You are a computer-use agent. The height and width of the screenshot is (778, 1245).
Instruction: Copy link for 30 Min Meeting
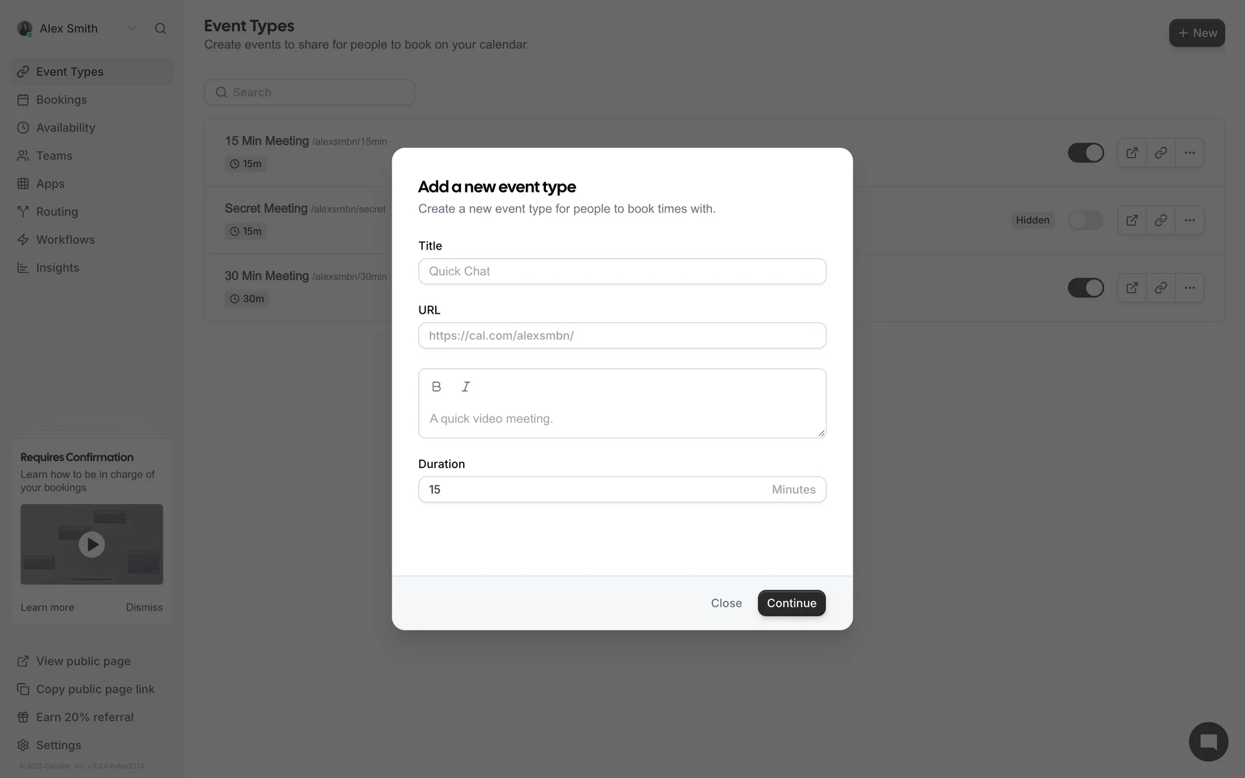1161,288
